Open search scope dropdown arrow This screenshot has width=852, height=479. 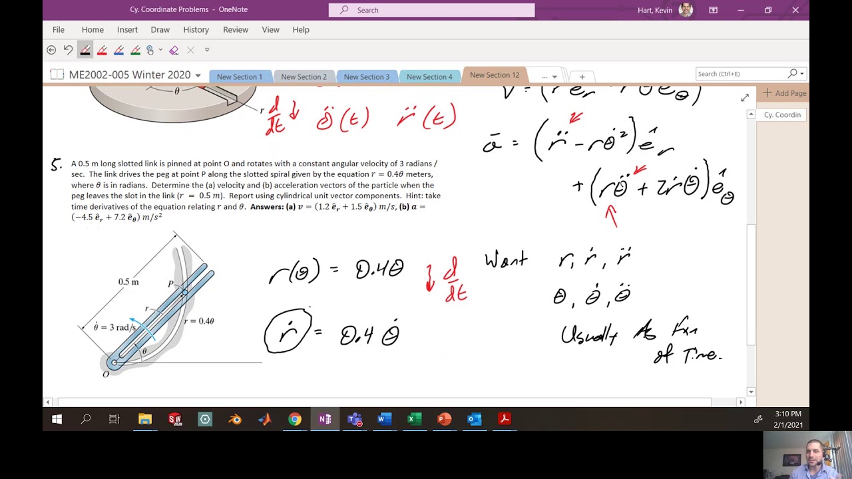tap(802, 74)
